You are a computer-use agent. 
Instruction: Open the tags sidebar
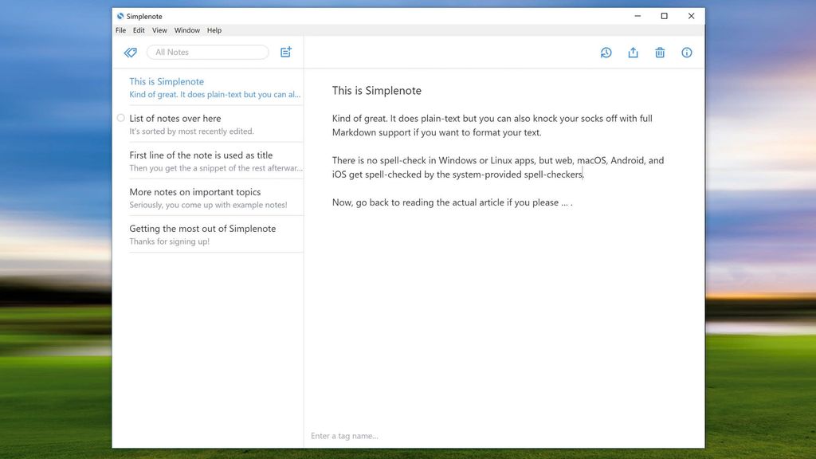pyautogui.click(x=130, y=52)
